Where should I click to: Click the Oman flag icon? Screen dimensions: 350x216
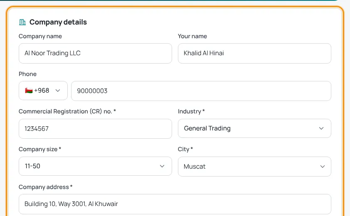coord(29,91)
